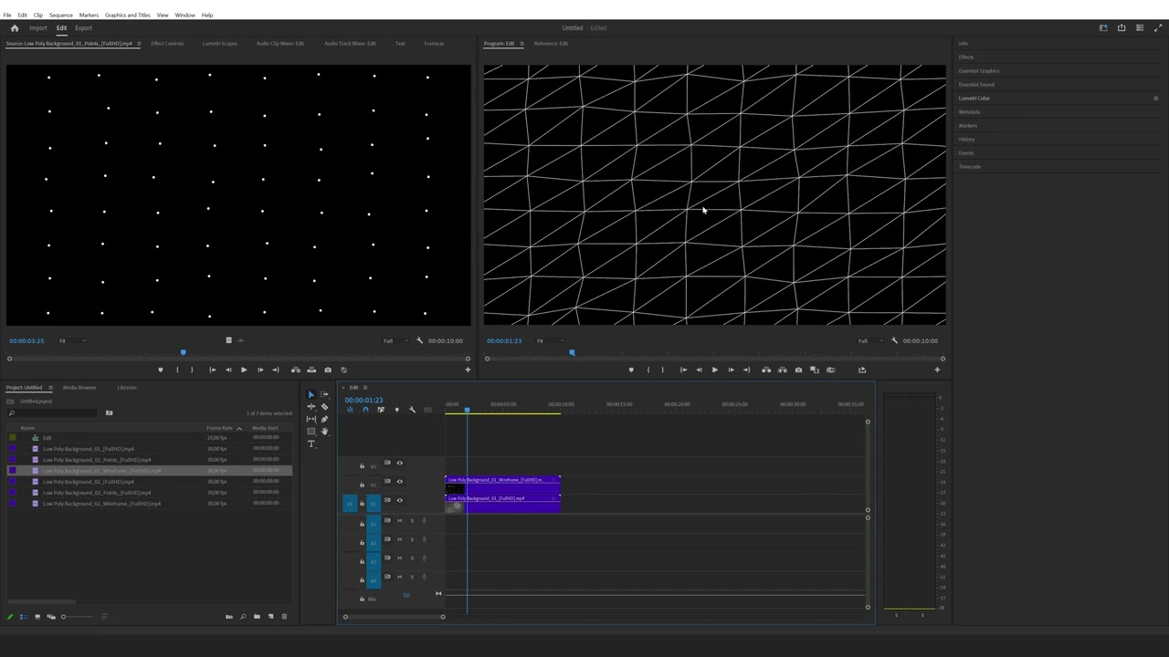The height and width of the screenshot is (657, 1169).
Task: Open Program monitor panel menu
Action: coord(521,43)
